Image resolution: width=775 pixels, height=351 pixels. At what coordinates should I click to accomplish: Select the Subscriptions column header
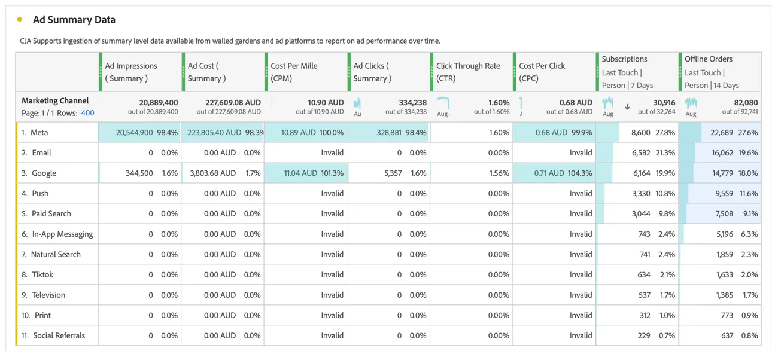click(x=637, y=72)
